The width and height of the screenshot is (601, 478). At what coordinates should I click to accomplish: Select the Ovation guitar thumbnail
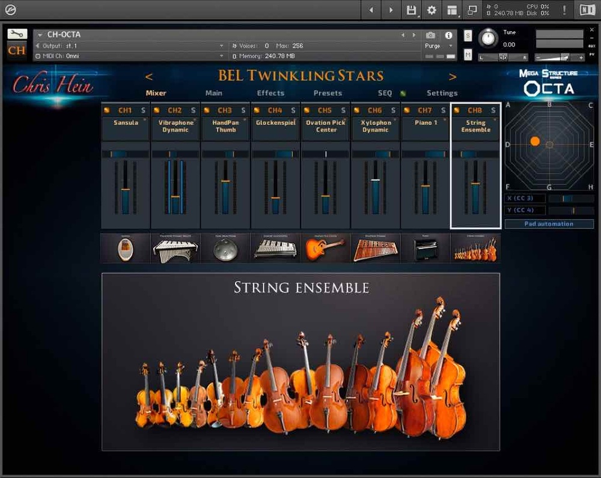[325, 248]
